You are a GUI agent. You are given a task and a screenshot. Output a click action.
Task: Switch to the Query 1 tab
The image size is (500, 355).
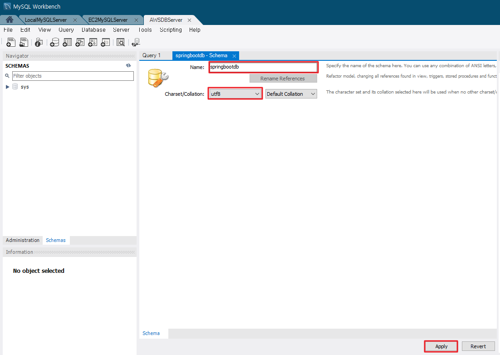click(152, 55)
